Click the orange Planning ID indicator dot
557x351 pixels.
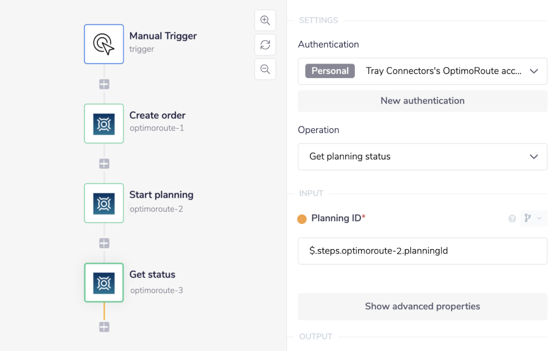tap(302, 219)
